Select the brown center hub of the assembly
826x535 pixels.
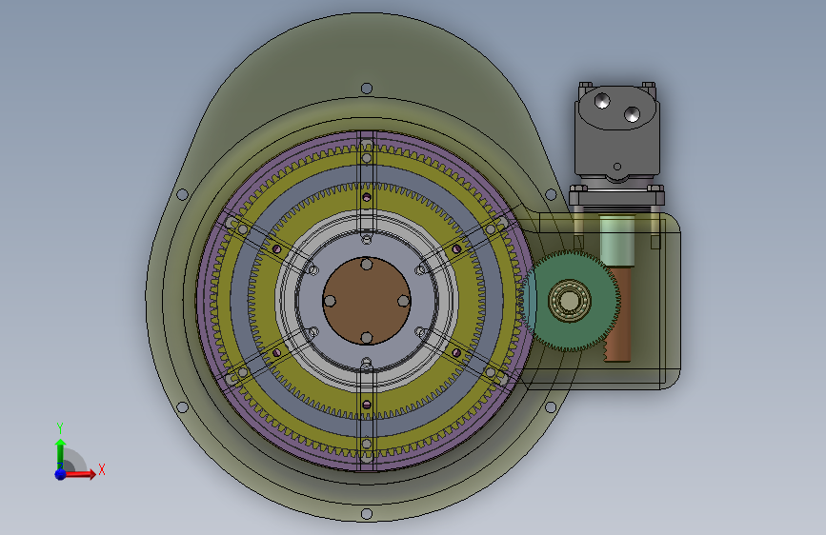367,301
